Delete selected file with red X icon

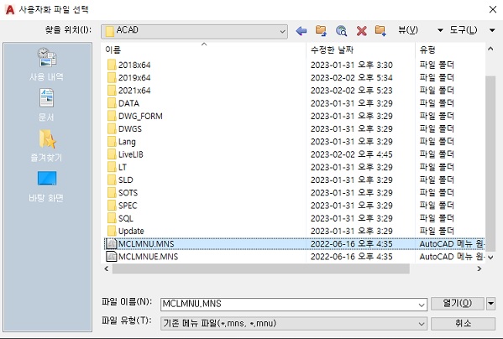pyautogui.click(x=362, y=31)
